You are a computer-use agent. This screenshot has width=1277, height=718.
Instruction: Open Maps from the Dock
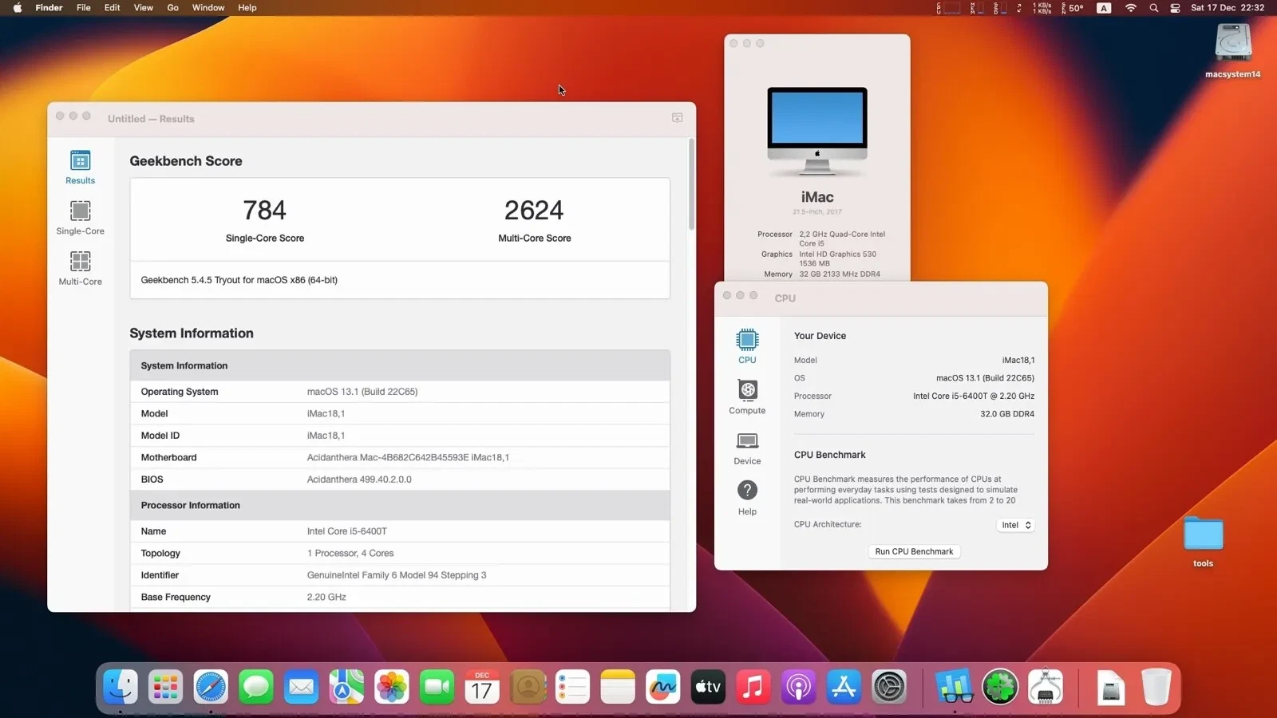346,686
